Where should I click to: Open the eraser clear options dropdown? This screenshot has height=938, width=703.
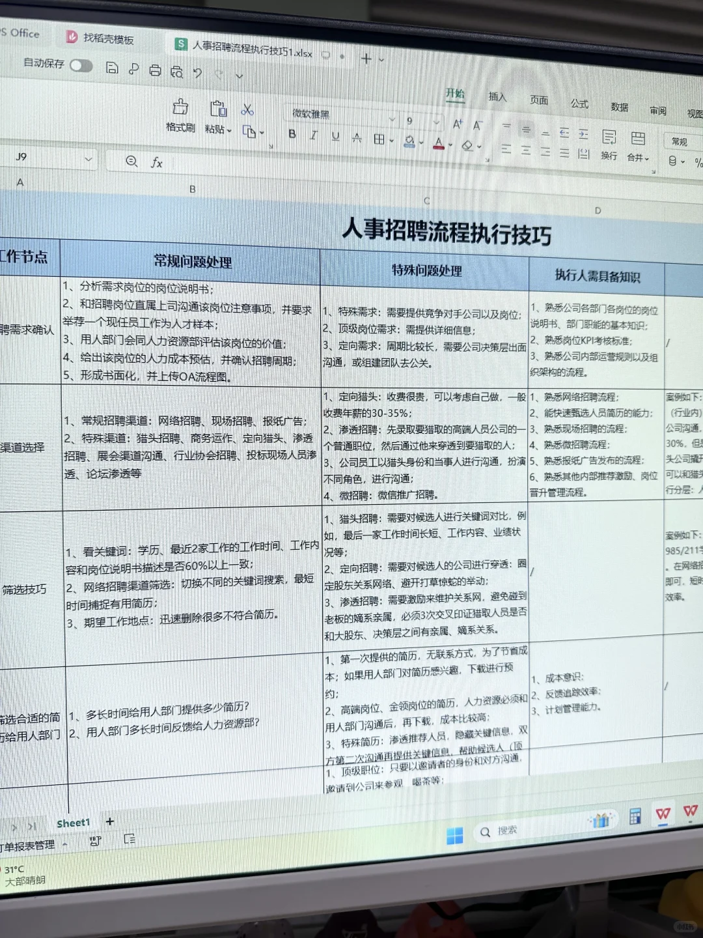coord(479,146)
